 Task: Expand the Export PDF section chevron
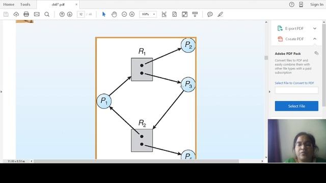(x=315, y=28)
